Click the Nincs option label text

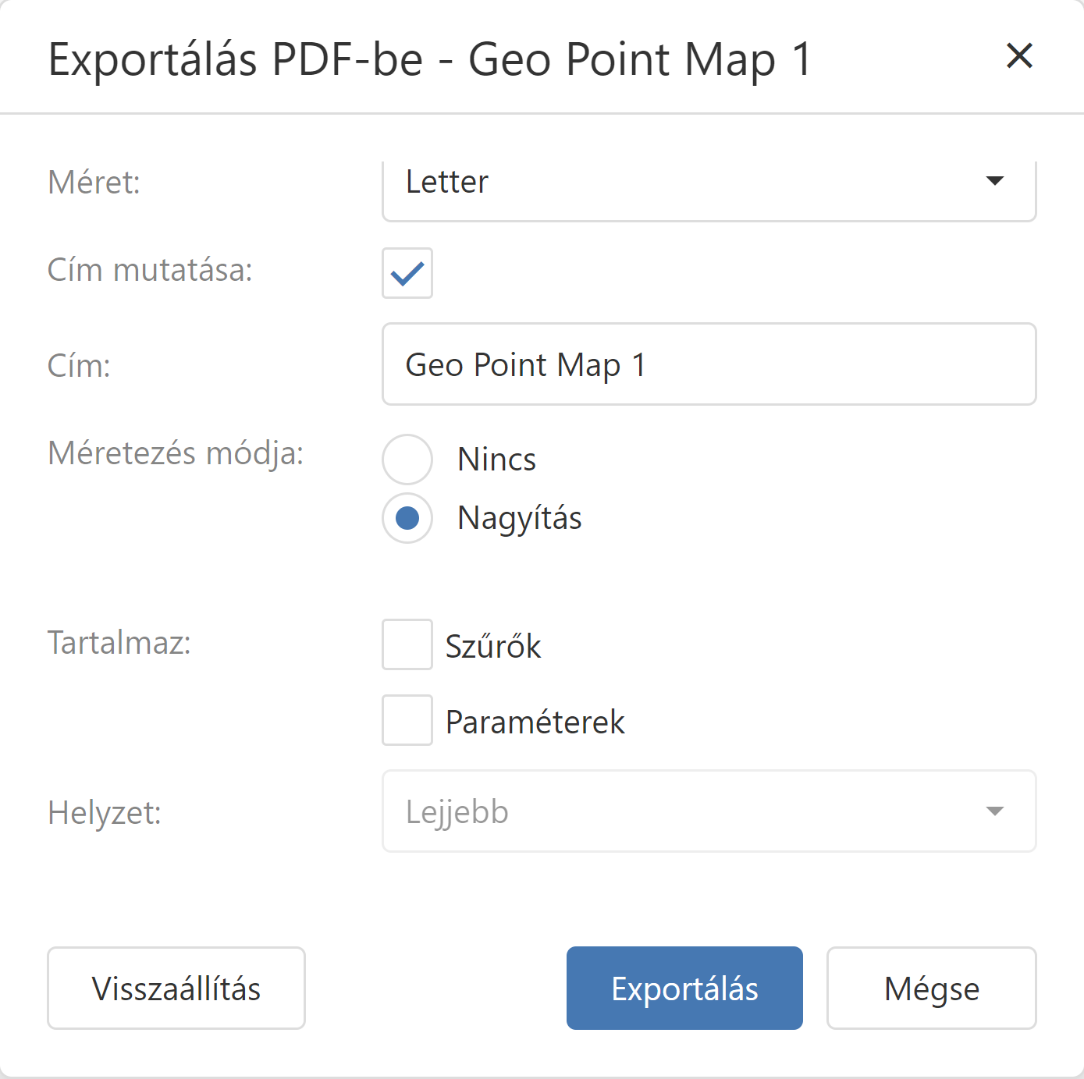tap(496, 460)
